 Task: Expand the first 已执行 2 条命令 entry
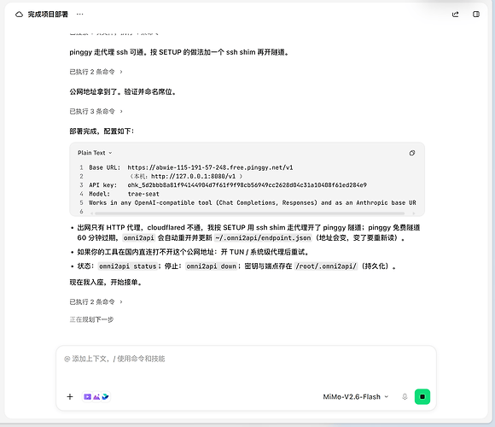[x=96, y=72]
